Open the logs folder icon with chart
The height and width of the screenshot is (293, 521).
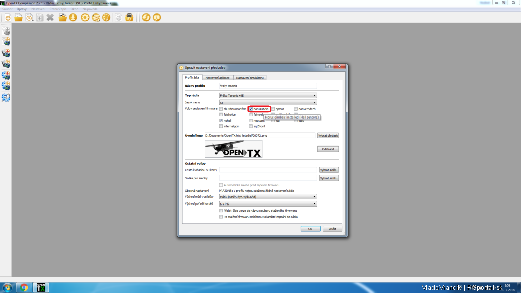pos(63,18)
